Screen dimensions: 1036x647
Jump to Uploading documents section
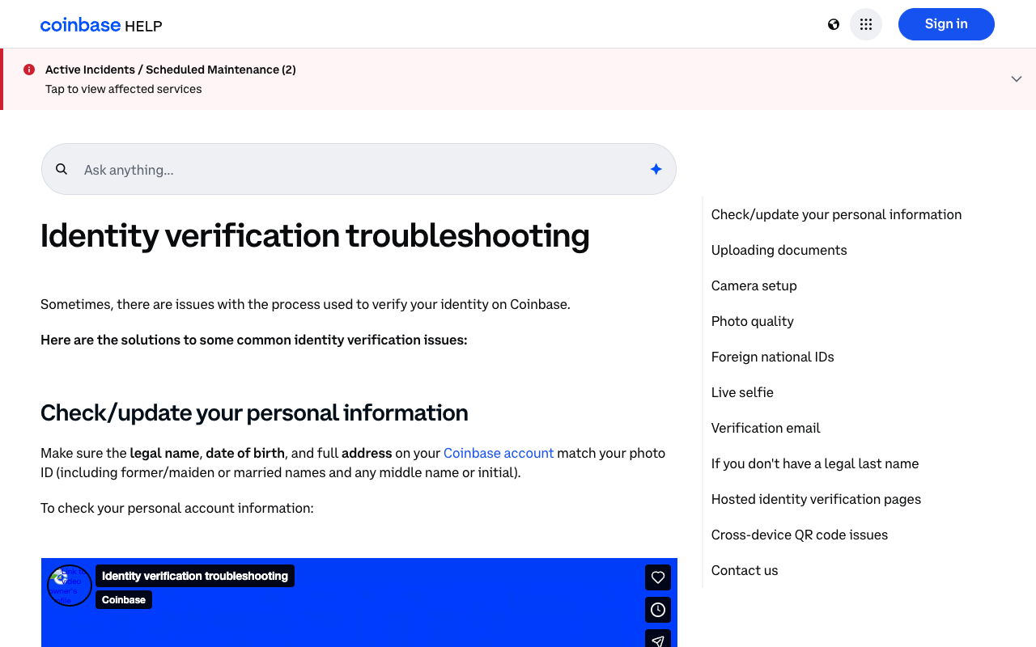coord(779,250)
